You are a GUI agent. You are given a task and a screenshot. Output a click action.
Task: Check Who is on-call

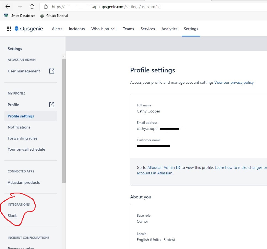[104, 28]
